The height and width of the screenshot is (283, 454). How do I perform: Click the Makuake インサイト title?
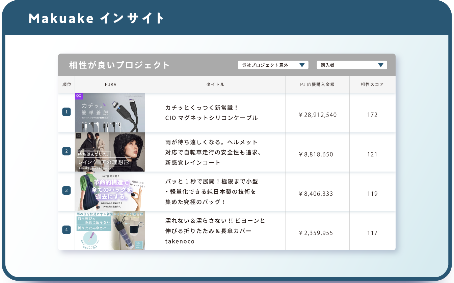(x=96, y=18)
